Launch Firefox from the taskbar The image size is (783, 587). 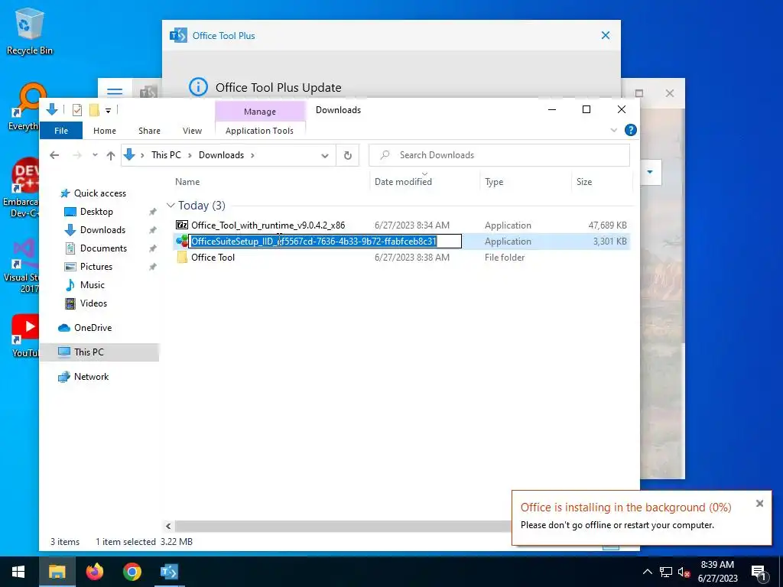[94, 572]
